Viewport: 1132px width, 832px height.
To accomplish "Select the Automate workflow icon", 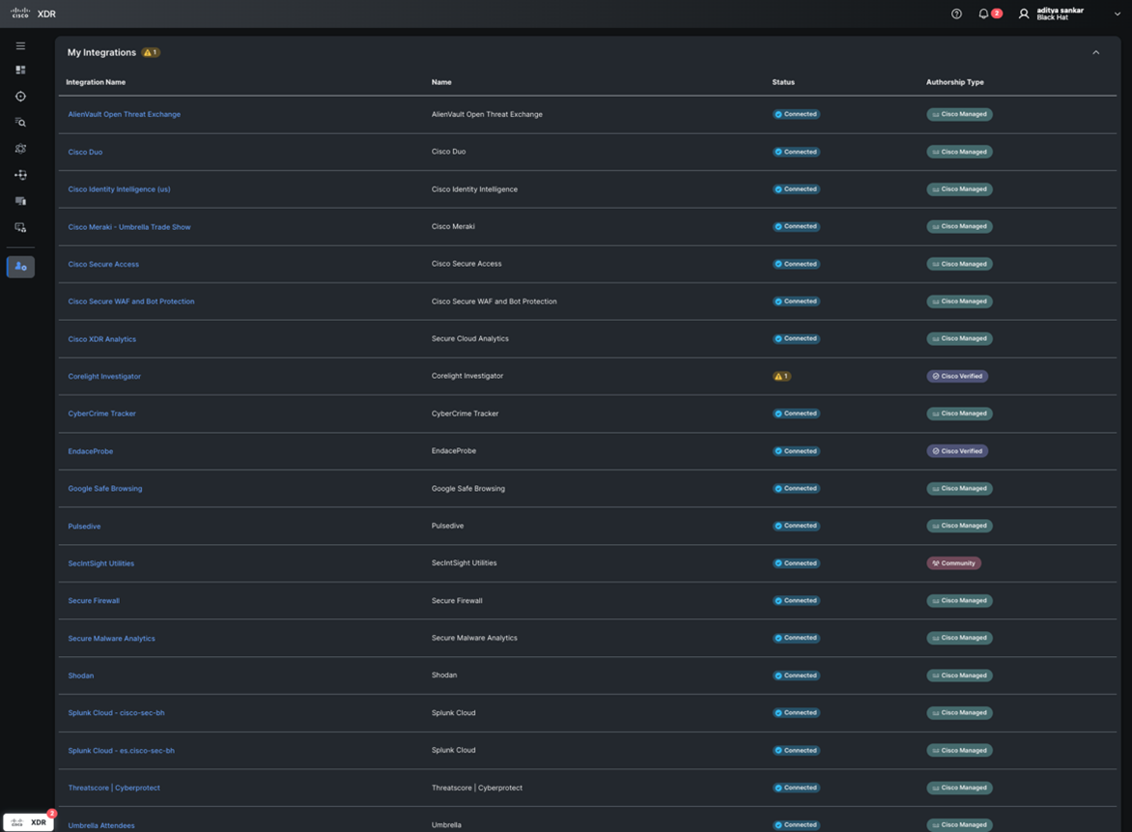I will [19, 174].
